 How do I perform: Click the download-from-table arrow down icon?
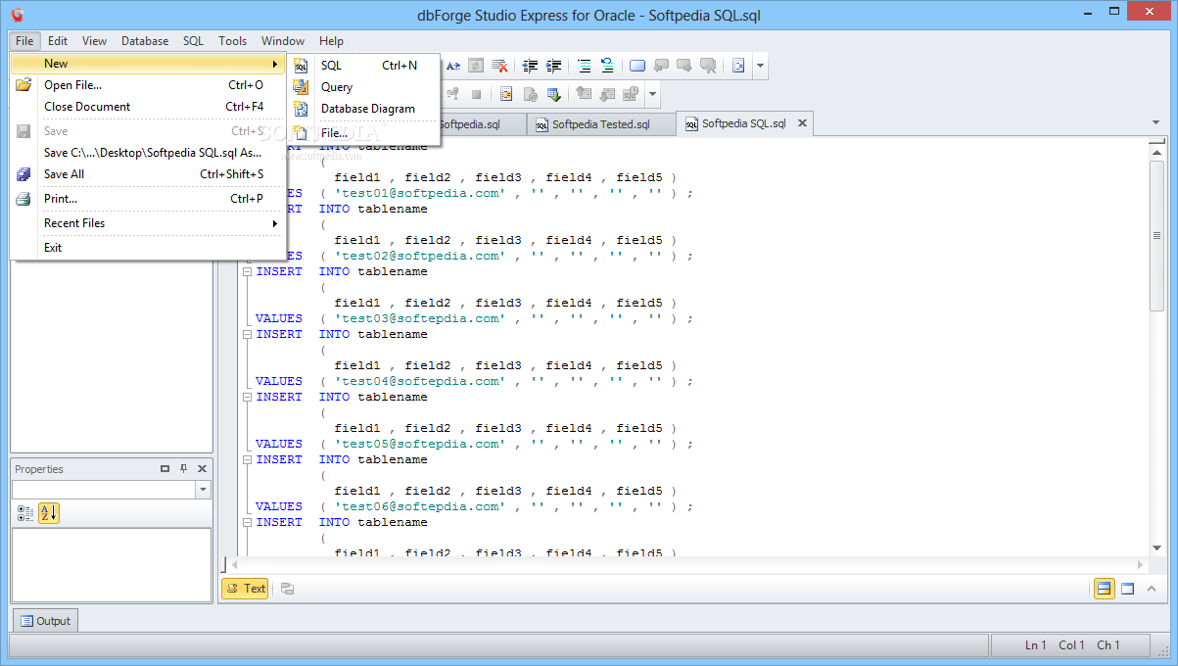(607, 94)
